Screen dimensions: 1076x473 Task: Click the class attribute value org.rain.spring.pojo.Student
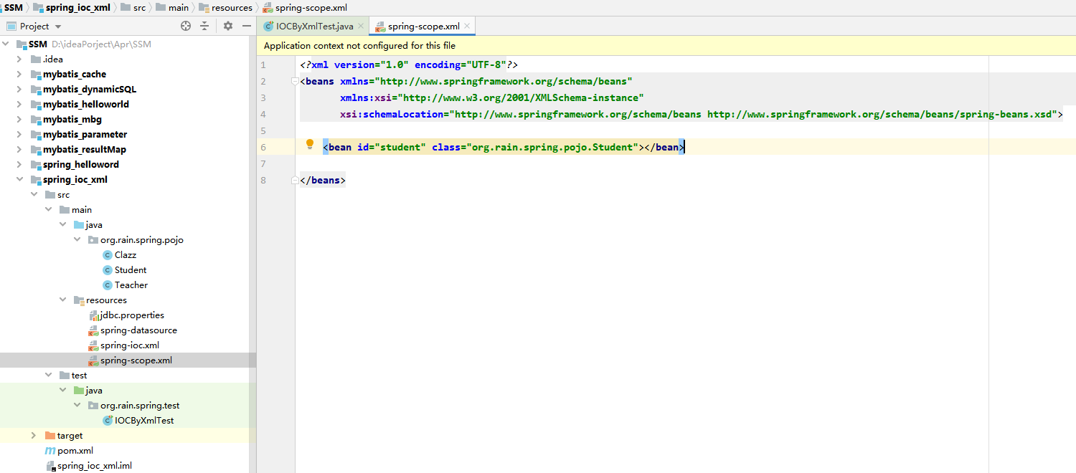tap(552, 148)
